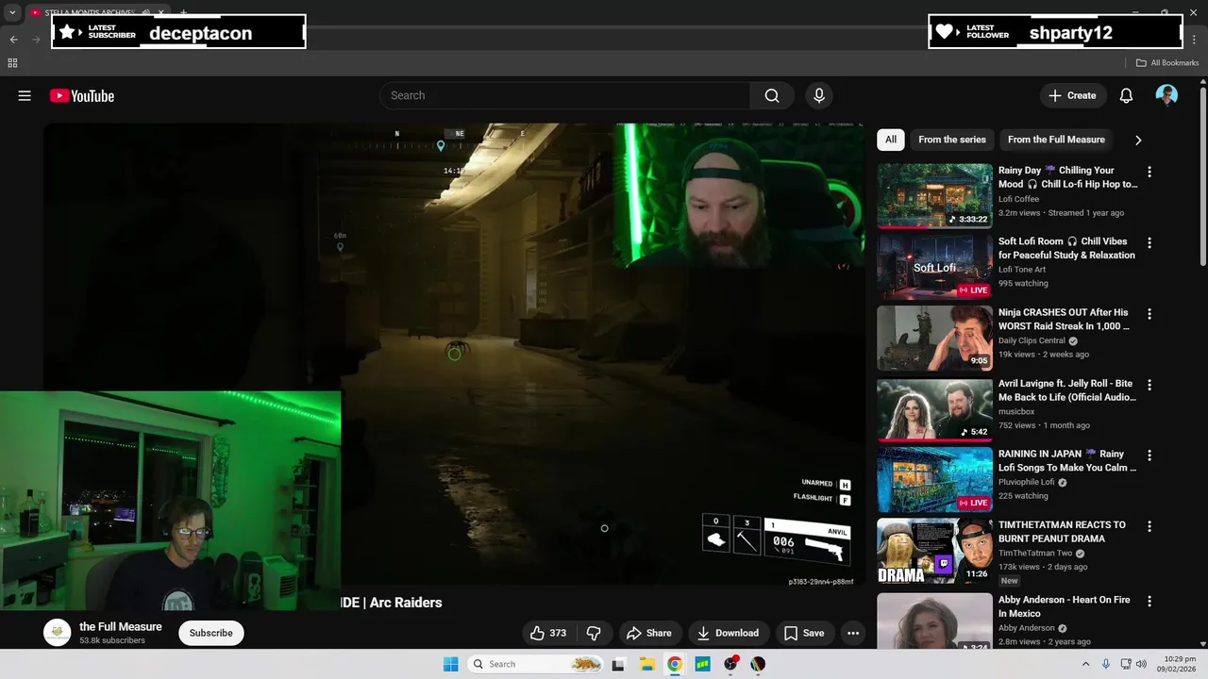Open the Chrome apps grid shortcut

click(12, 63)
